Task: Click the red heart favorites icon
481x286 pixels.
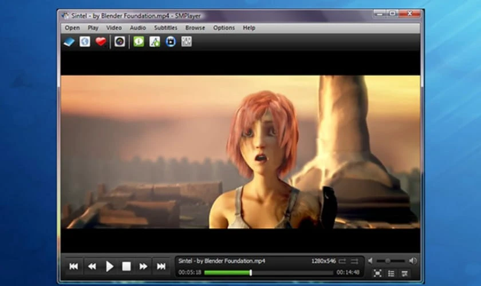Action: (101, 41)
